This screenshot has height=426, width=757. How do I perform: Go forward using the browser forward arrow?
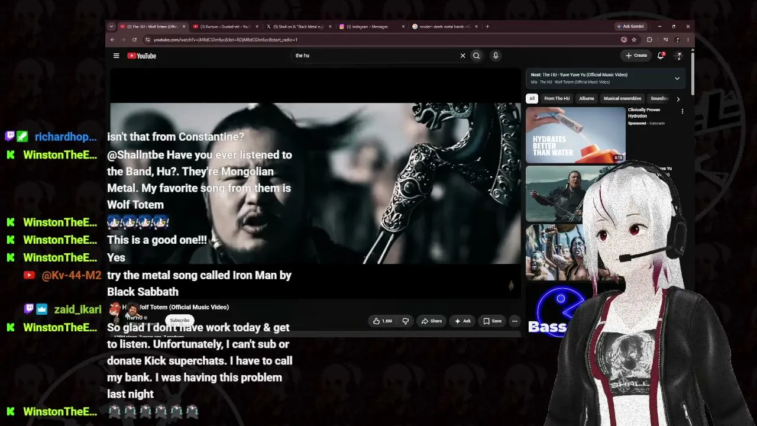[123, 40]
